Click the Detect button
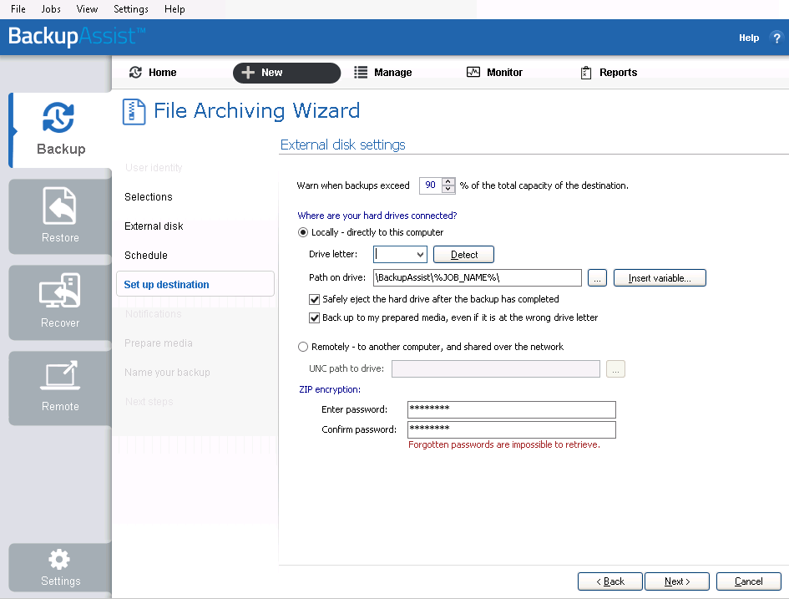The image size is (789, 599). point(463,255)
